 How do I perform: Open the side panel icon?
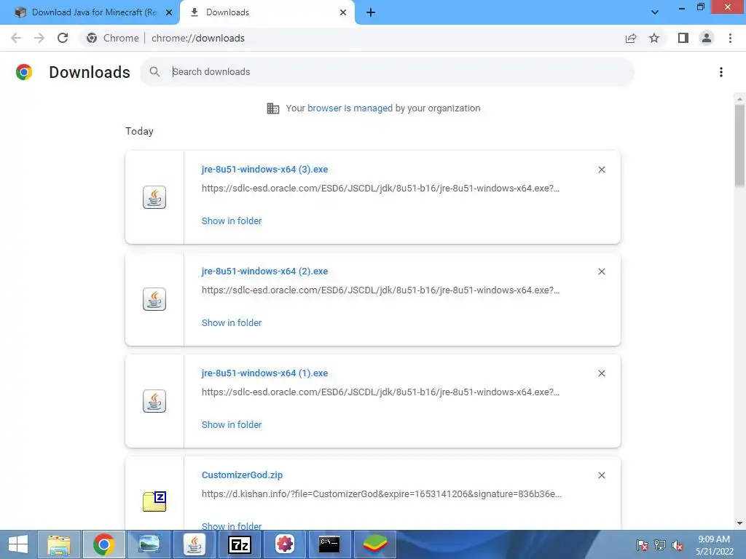(683, 38)
